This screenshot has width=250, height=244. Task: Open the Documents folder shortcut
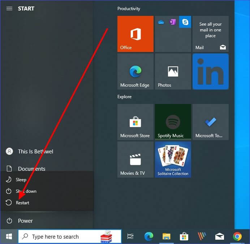[x=47, y=169]
